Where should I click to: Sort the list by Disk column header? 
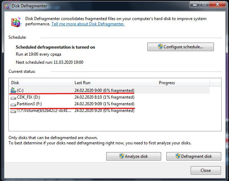(40, 83)
